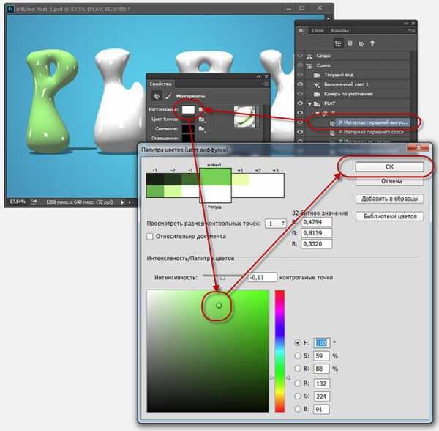Image resolution: width=439 pixels, height=431 pixels.
Task: Open the material preset preview picker
Action: 245,117
